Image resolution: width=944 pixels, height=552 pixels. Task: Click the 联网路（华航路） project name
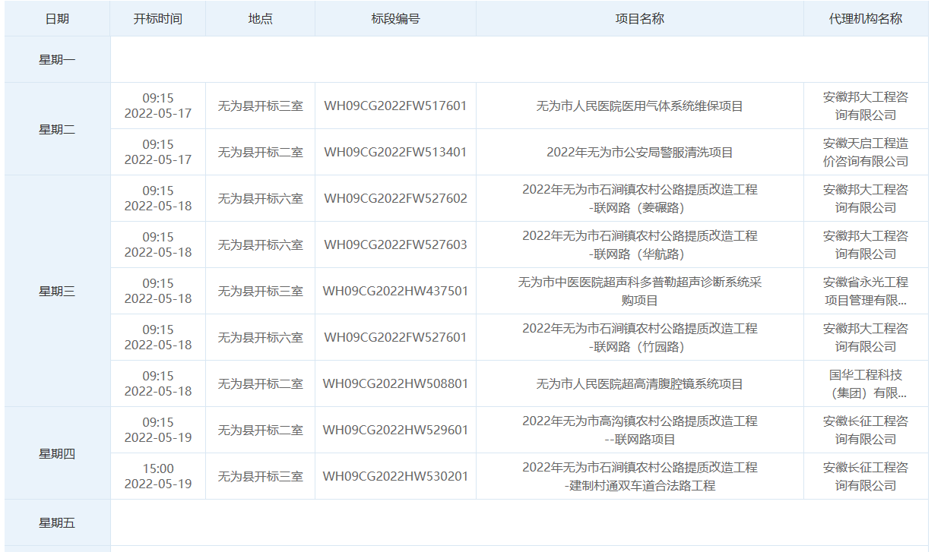pyautogui.click(x=639, y=245)
